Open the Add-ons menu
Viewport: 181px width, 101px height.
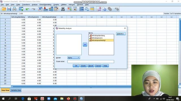click(72, 4)
